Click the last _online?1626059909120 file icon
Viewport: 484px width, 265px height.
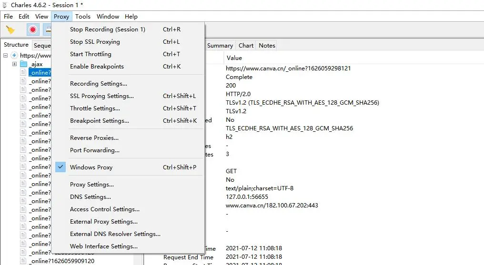tap(23, 261)
